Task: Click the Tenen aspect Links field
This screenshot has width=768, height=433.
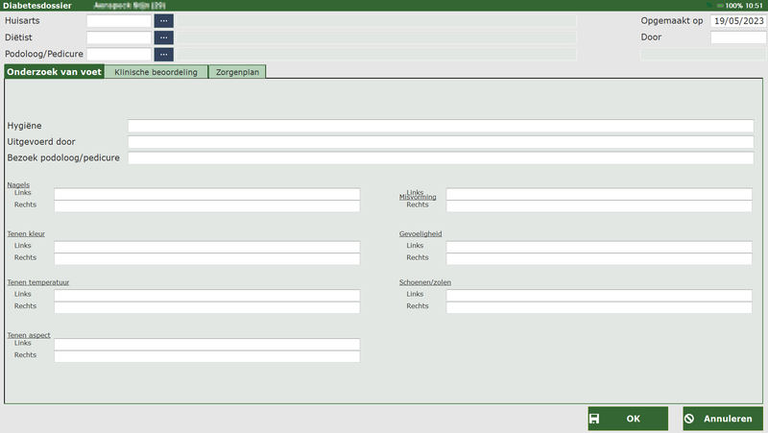Action: 206,345
